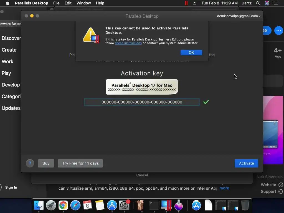Open the Applications folder in Dock

click(x=196, y=206)
